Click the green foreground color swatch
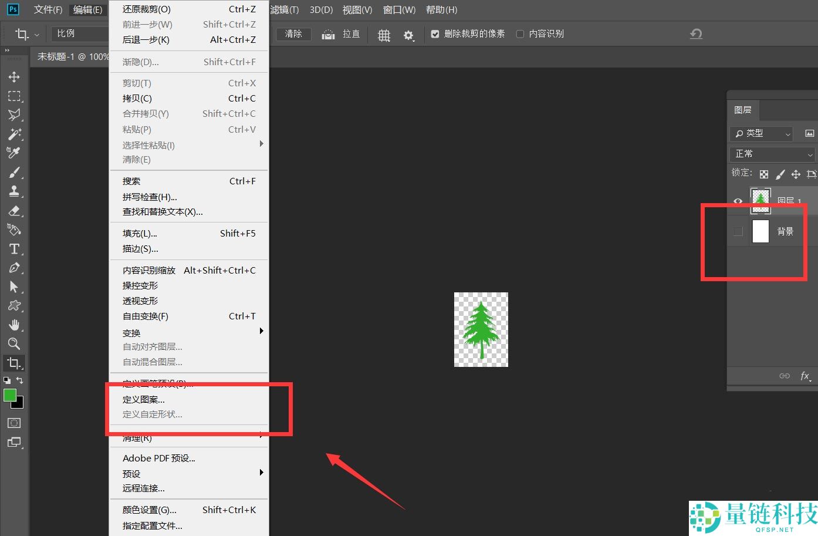Viewport: 818px width, 536px height. pyautogui.click(x=10, y=396)
